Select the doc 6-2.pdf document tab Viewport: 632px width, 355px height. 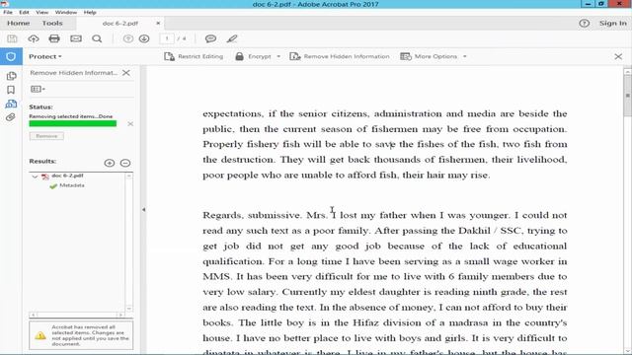(x=120, y=24)
